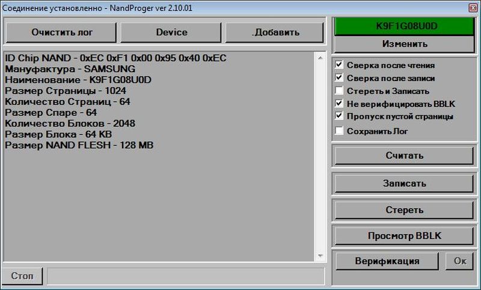Viewport: 481px width, 290px height.
Task: Open Просмотр BBLK
Action: [x=405, y=236]
